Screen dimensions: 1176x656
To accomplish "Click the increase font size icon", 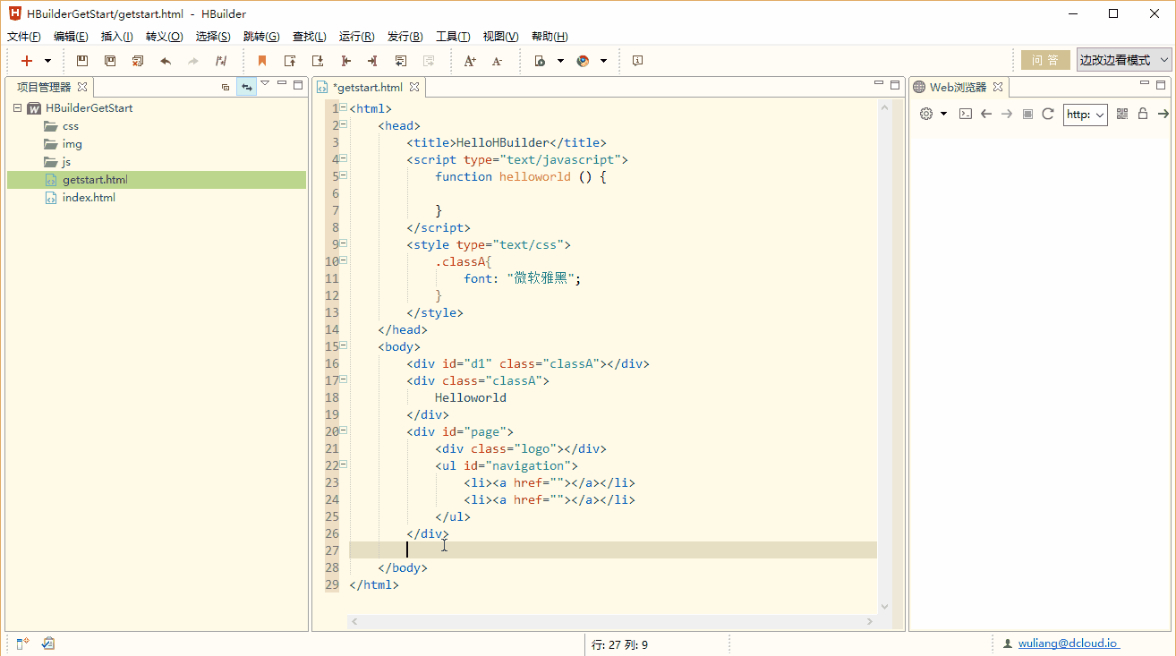I will tap(470, 61).
